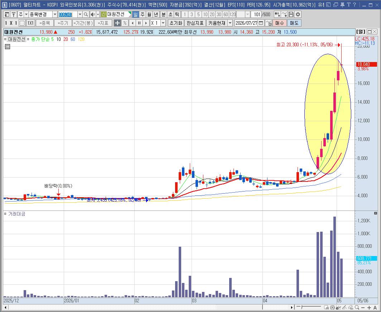Open the stock code history dropdown arrow

(x=80, y=15)
